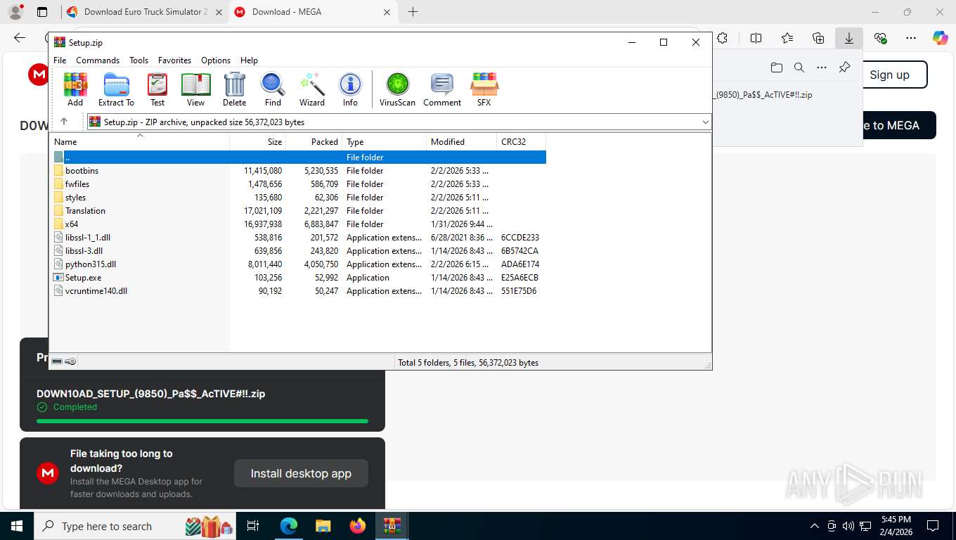Open the Tools menu
This screenshot has width=956, height=540.
point(139,60)
